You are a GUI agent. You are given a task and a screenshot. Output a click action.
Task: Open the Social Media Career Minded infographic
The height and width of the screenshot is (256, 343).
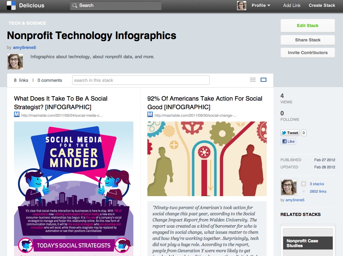click(x=74, y=189)
